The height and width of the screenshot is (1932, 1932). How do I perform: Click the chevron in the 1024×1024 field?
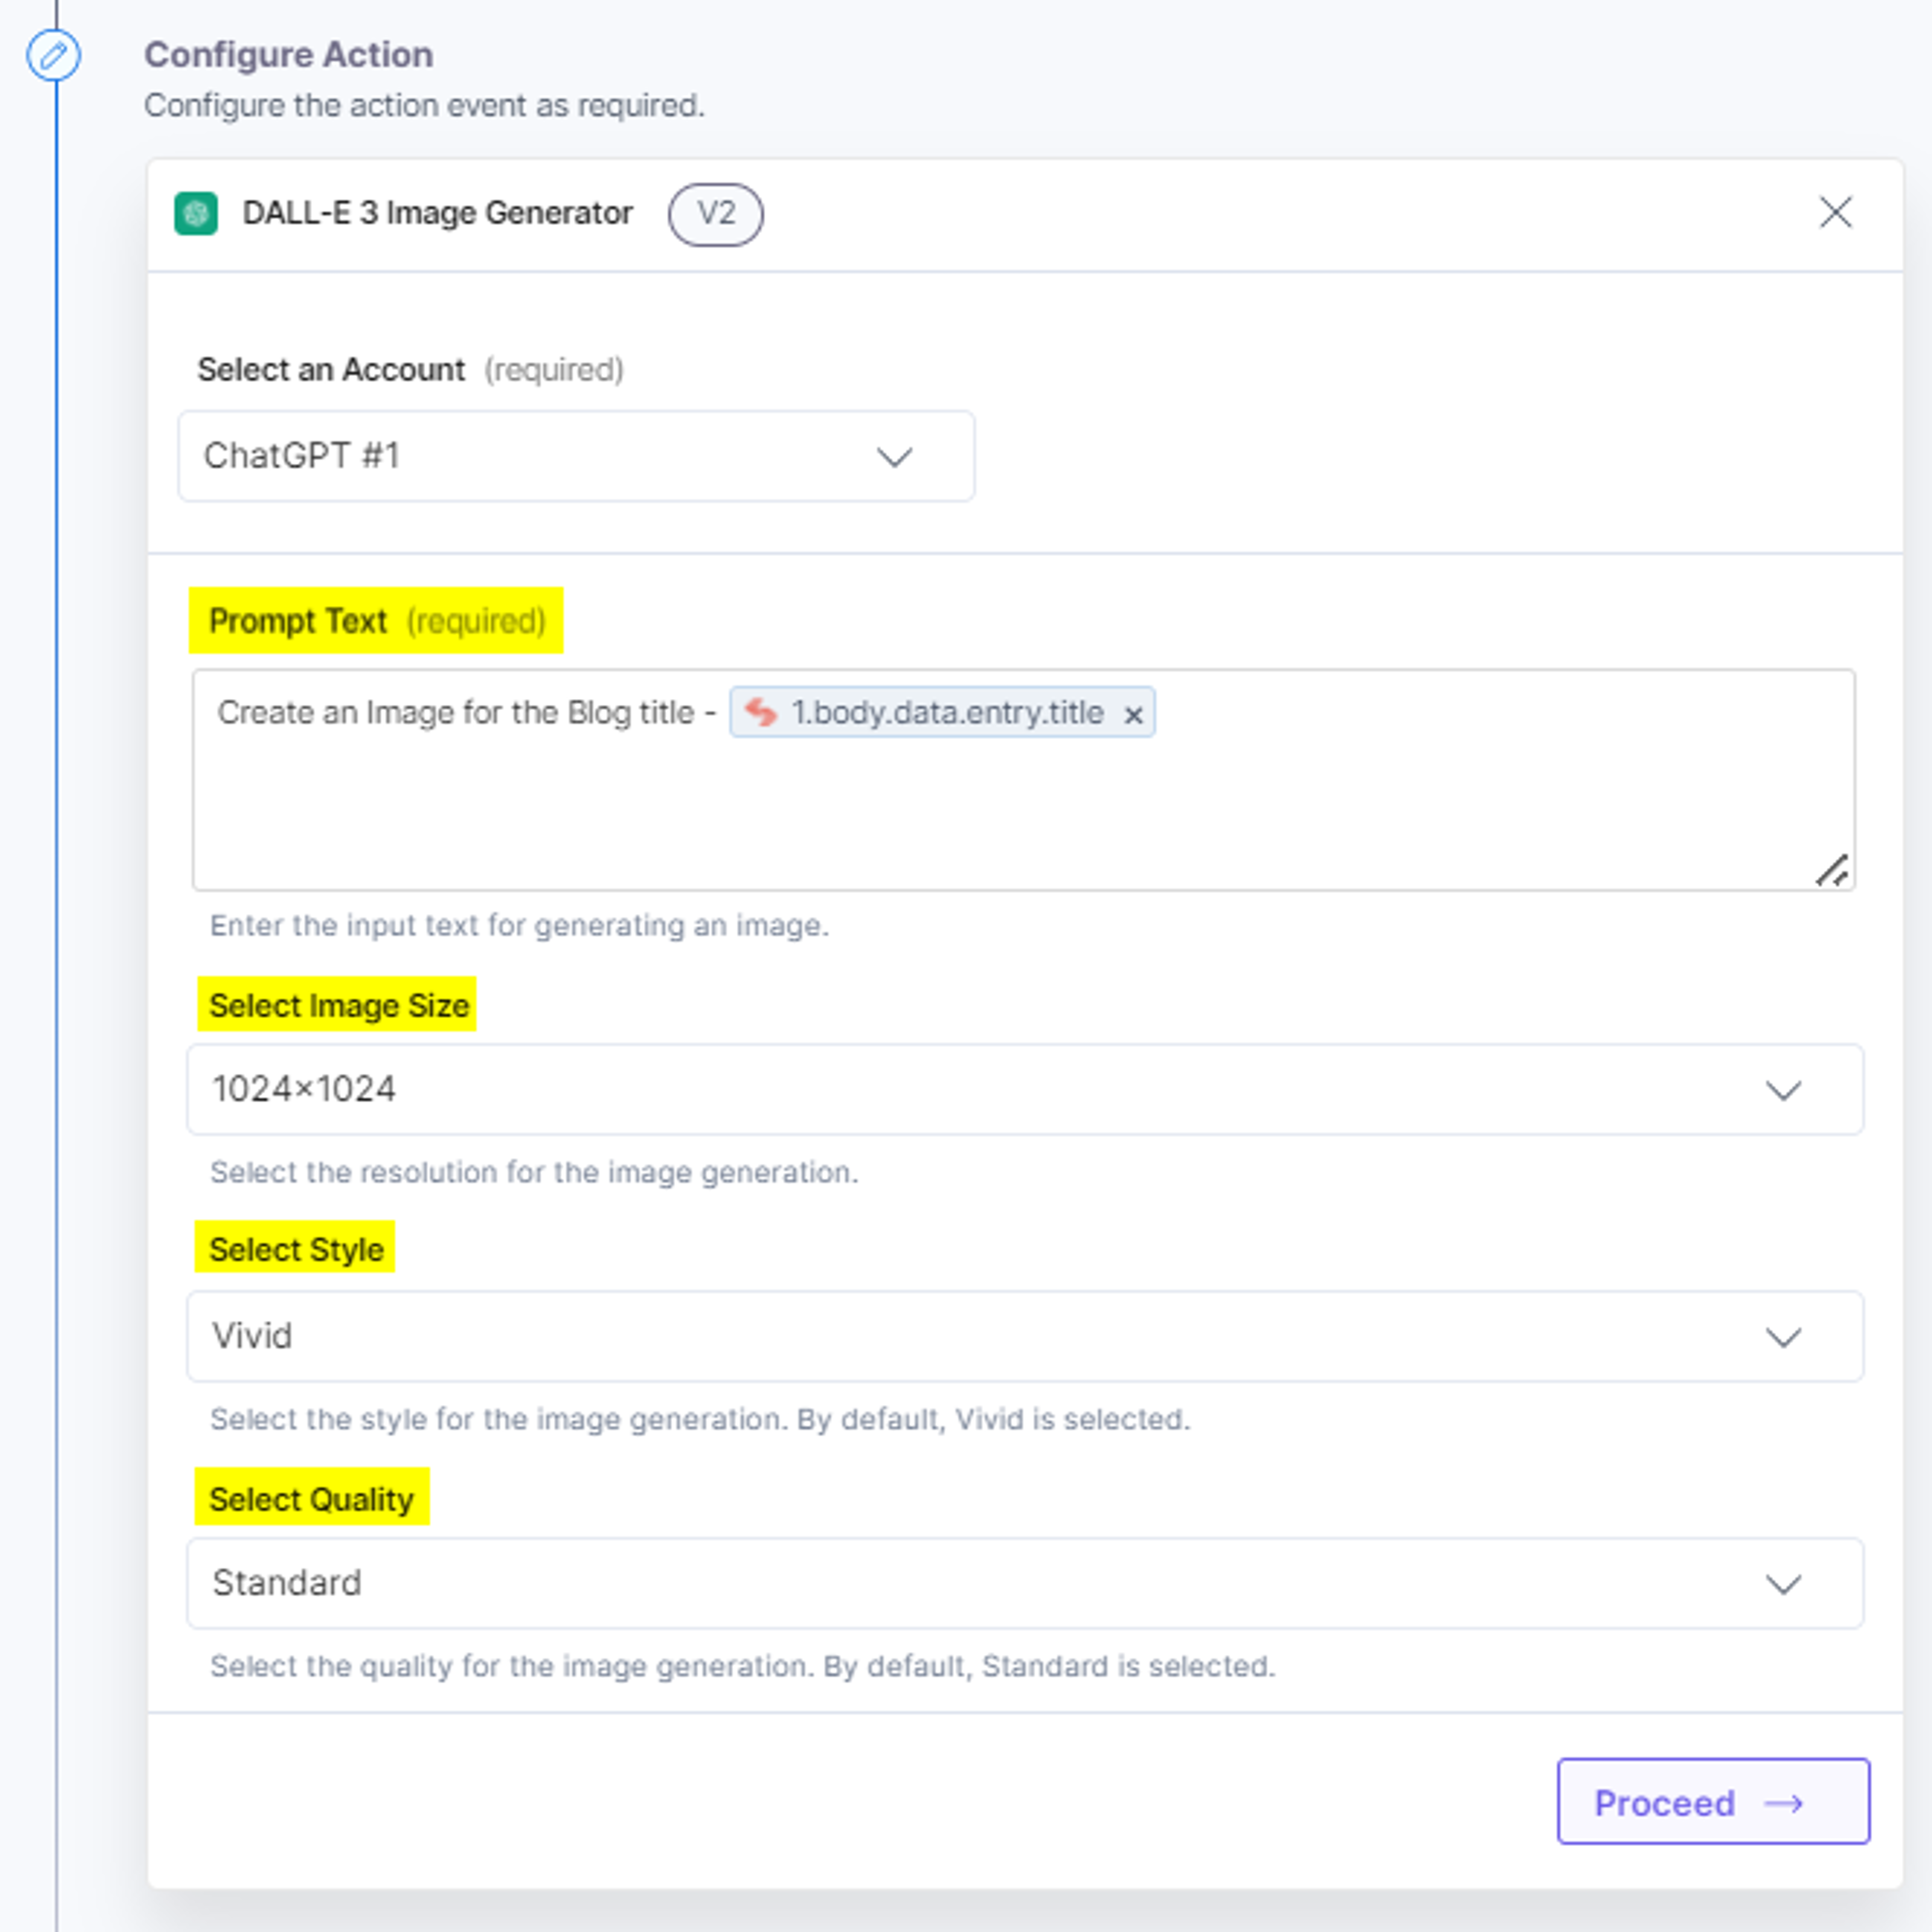[x=1783, y=1090]
